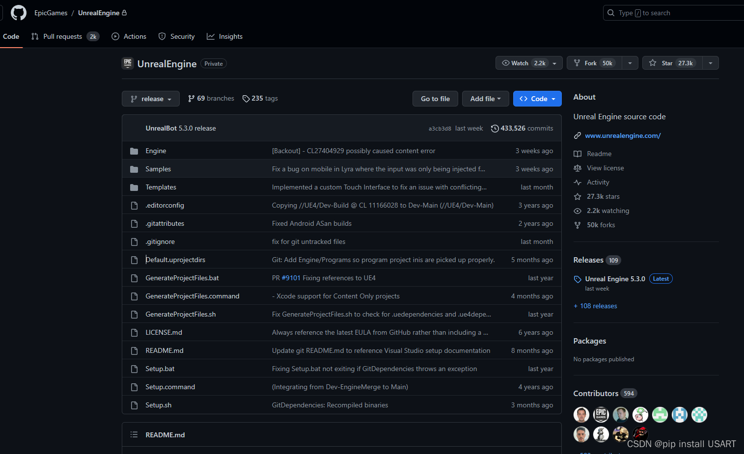Viewport: 744px width, 454px height.
Task: Click the star icon beside 27.3k stars
Action: click(x=578, y=197)
